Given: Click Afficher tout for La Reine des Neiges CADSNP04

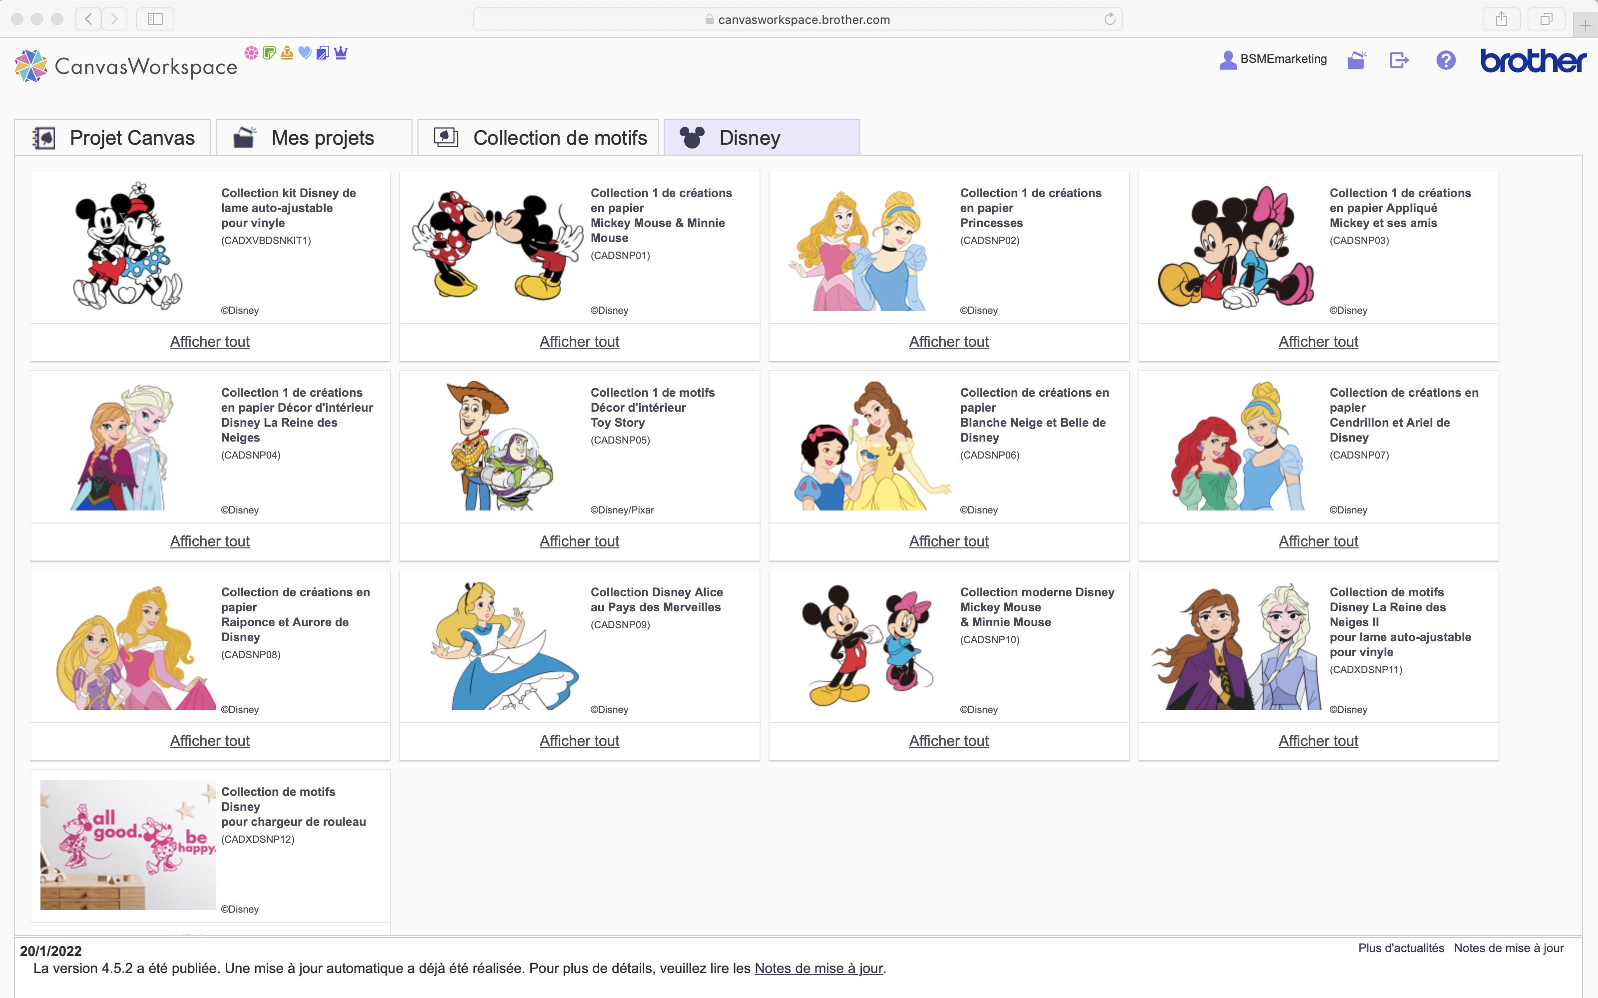Looking at the screenshot, I should (x=210, y=541).
